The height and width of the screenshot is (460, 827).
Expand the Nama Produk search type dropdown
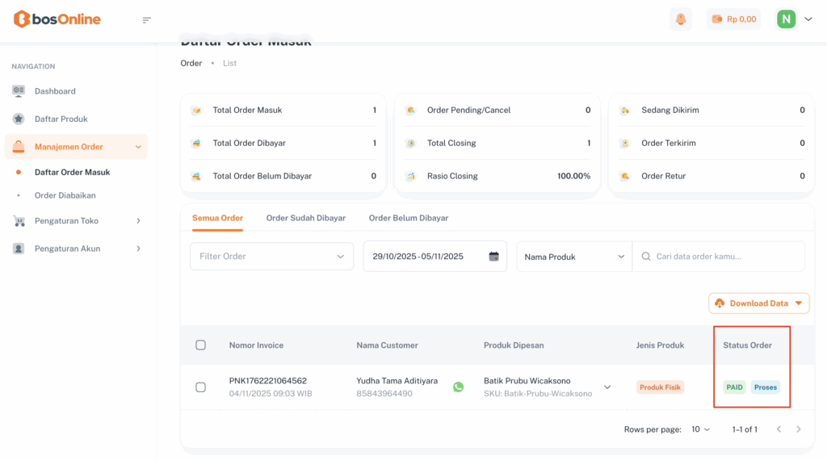pyautogui.click(x=574, y=257)
